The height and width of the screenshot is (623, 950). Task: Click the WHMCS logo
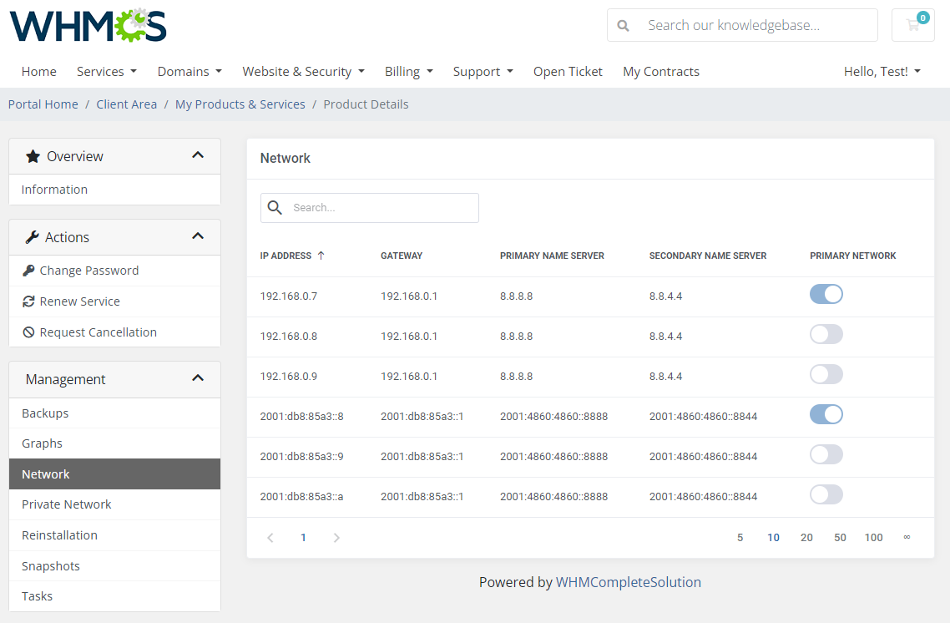point(88,25)
